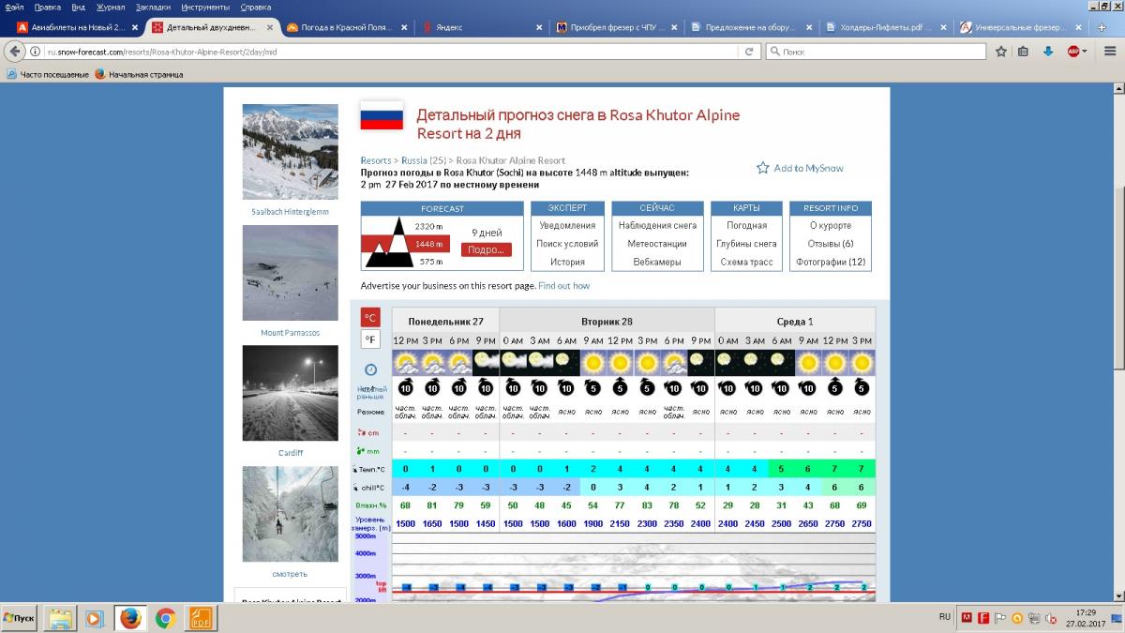Switch RU keyboard language indicator in tray
Viewport: 1125px width, 633px height.
[x=944, y=617]
